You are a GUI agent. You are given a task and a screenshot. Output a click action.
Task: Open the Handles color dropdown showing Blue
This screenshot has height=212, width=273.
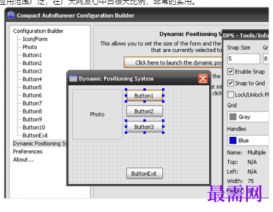pos(248,140)
